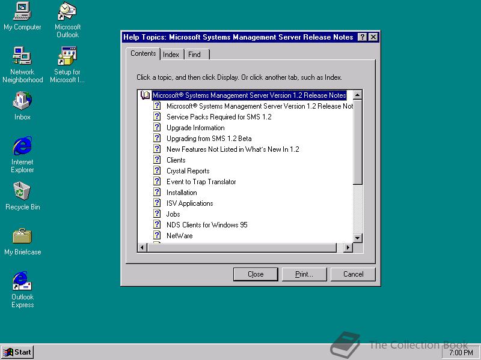Click the topic icon beside Service Packs Required
This screenshot has width=481, height=360.
pos(157,116)
